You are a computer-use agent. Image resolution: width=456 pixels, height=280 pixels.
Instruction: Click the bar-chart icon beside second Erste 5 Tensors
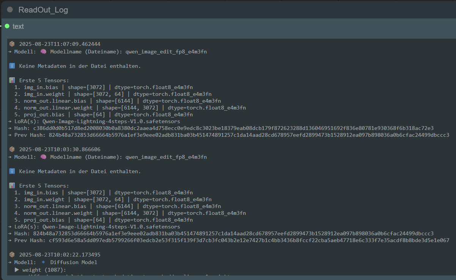(x=12, y=185)
